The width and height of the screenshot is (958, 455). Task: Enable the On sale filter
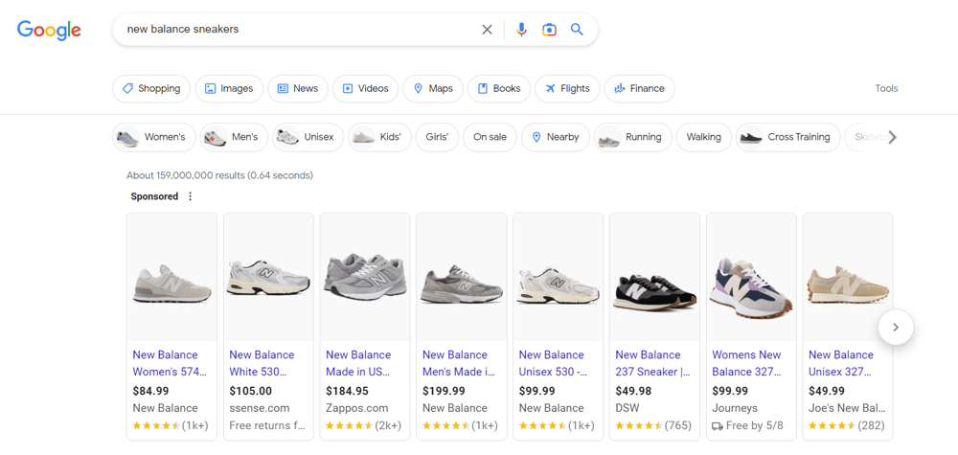490,137
